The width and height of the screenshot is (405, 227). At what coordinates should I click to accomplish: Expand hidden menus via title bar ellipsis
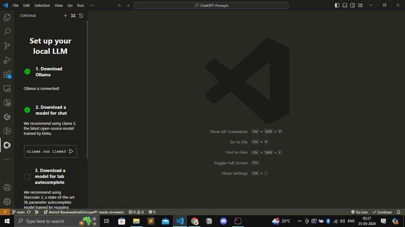[x=92, y=6]
